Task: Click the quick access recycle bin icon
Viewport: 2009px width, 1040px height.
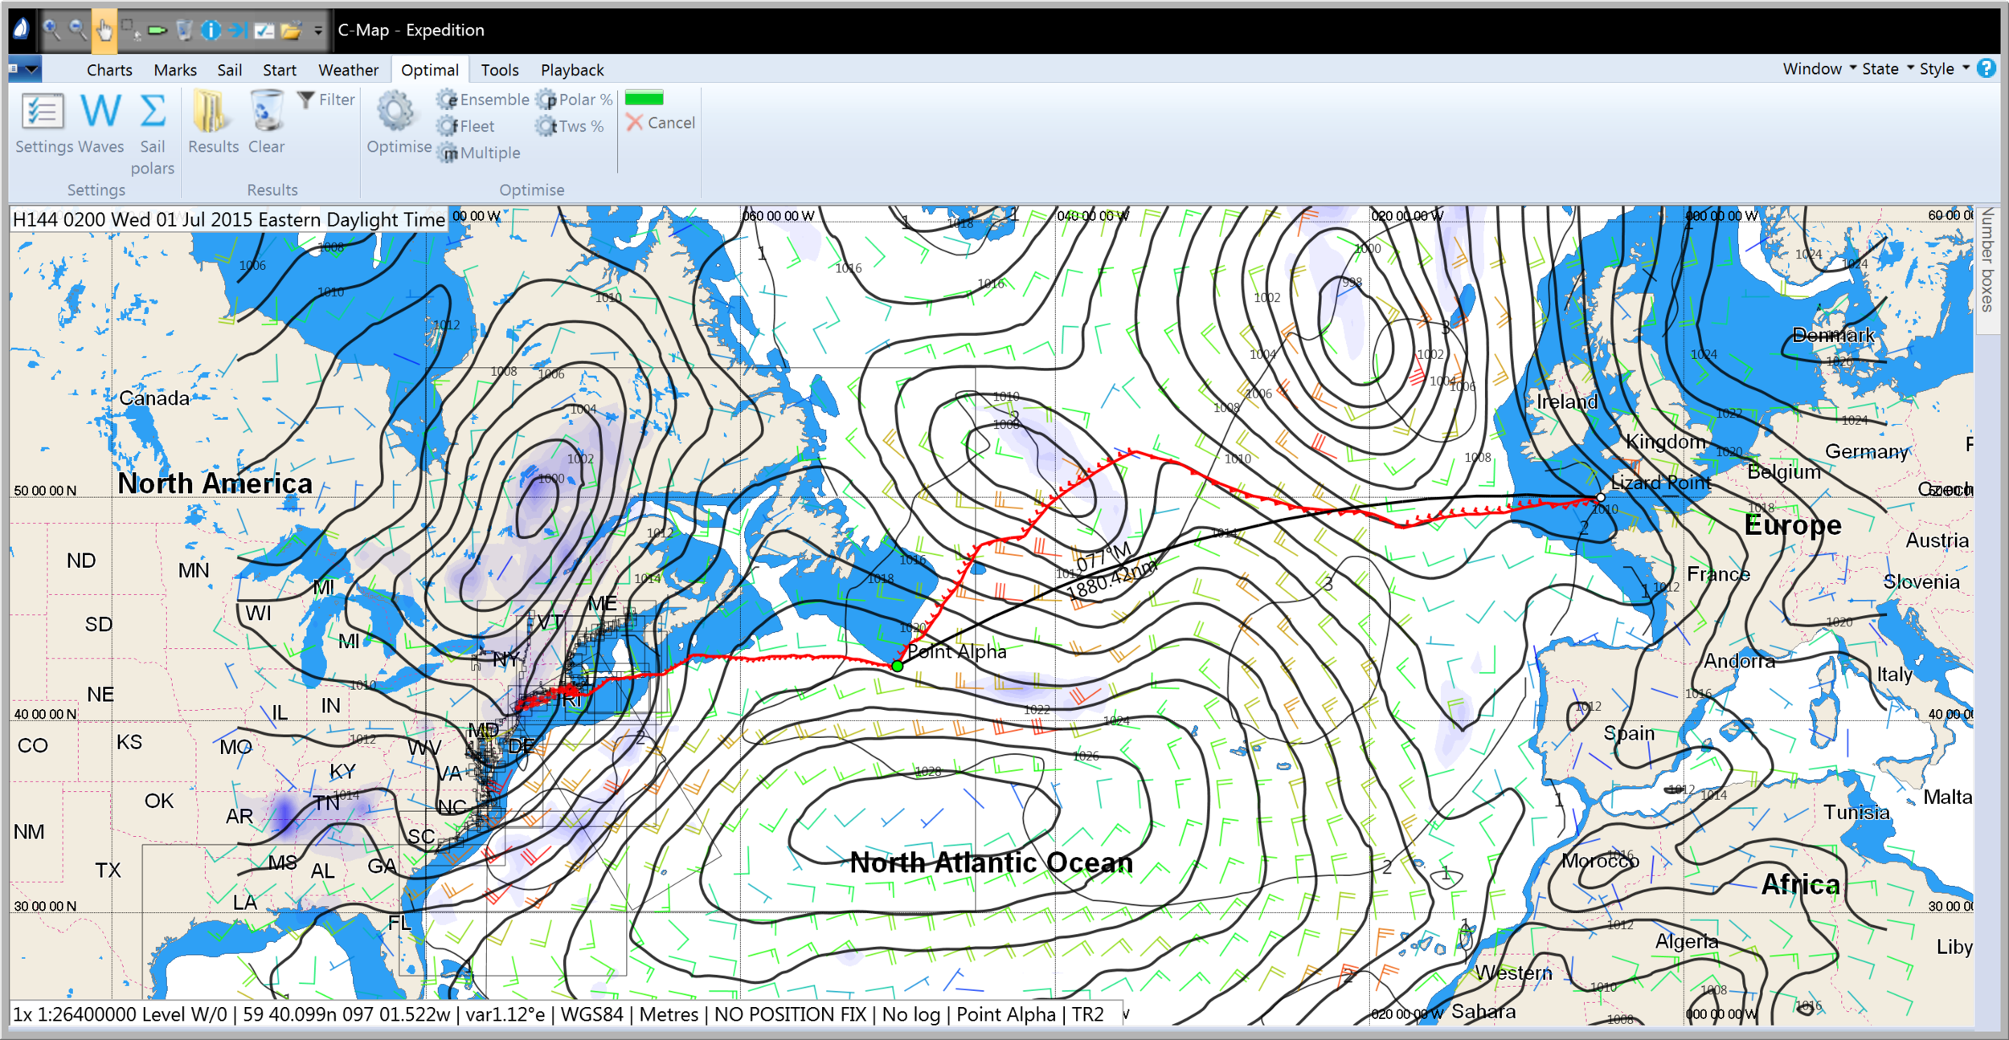Action: click(184, 31)
